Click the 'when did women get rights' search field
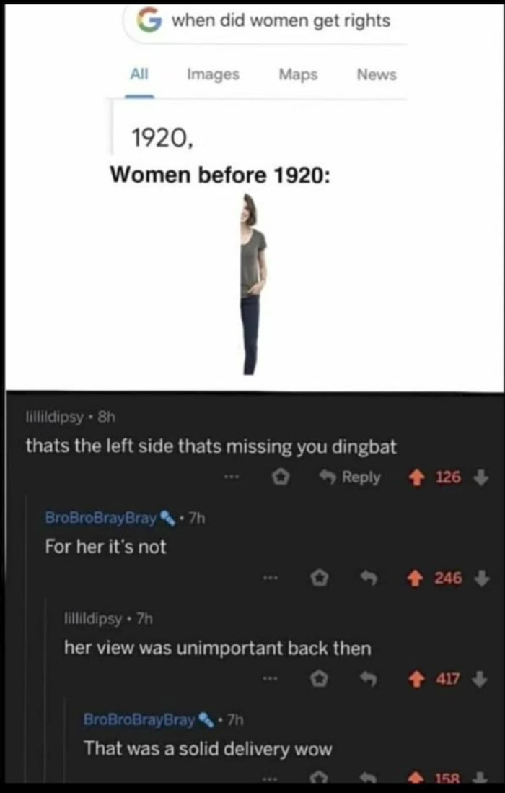The width and height of the screenshot is (505, 793). (265, 22)
